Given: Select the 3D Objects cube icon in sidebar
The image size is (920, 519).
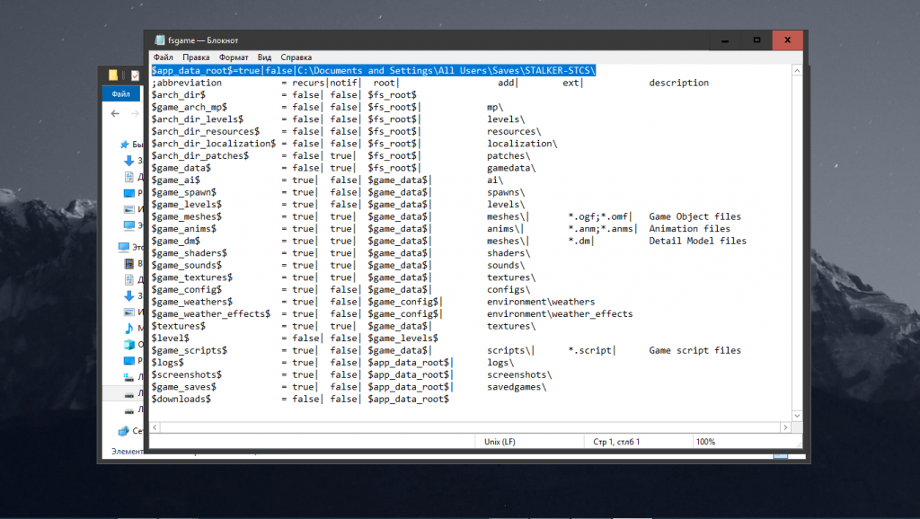Looking at the screenshot, I should pos(128,344).
